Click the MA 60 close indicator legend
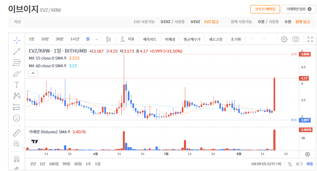 coord(53,66)
